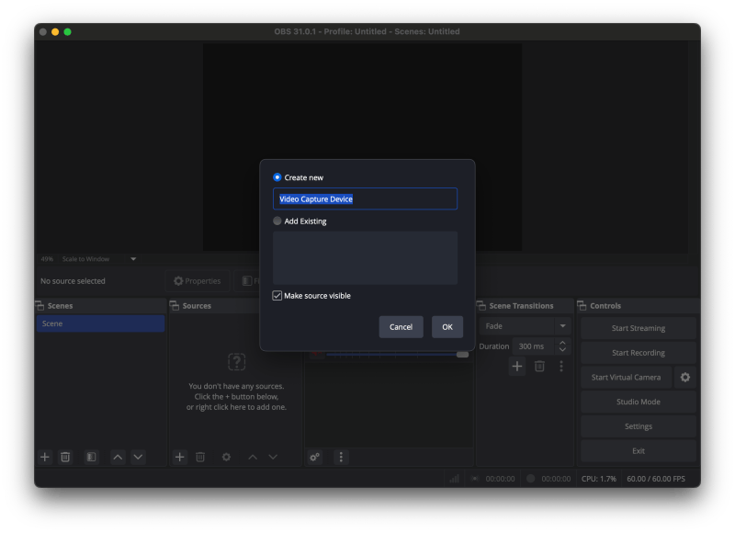Click the audio volume slider handle
The image size is (735, 533).
(x=462, y=355)
